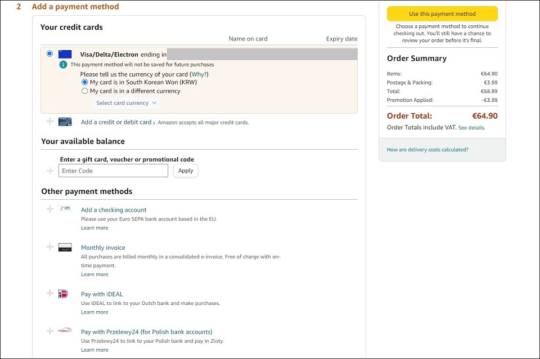Viewport: 540px width, 359px height.
Task: Click the info icon beside payment notice
Action: pos(63,64)
